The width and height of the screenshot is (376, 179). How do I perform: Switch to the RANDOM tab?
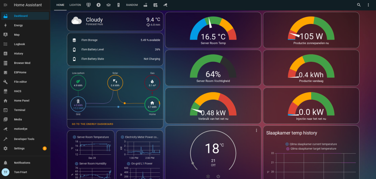132,5
